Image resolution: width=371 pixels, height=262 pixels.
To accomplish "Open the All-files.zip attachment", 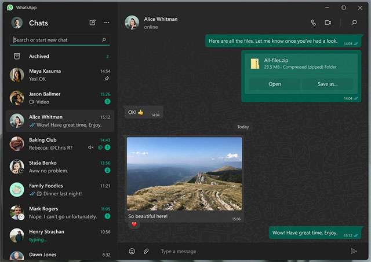I will click(x=275, y=84).
